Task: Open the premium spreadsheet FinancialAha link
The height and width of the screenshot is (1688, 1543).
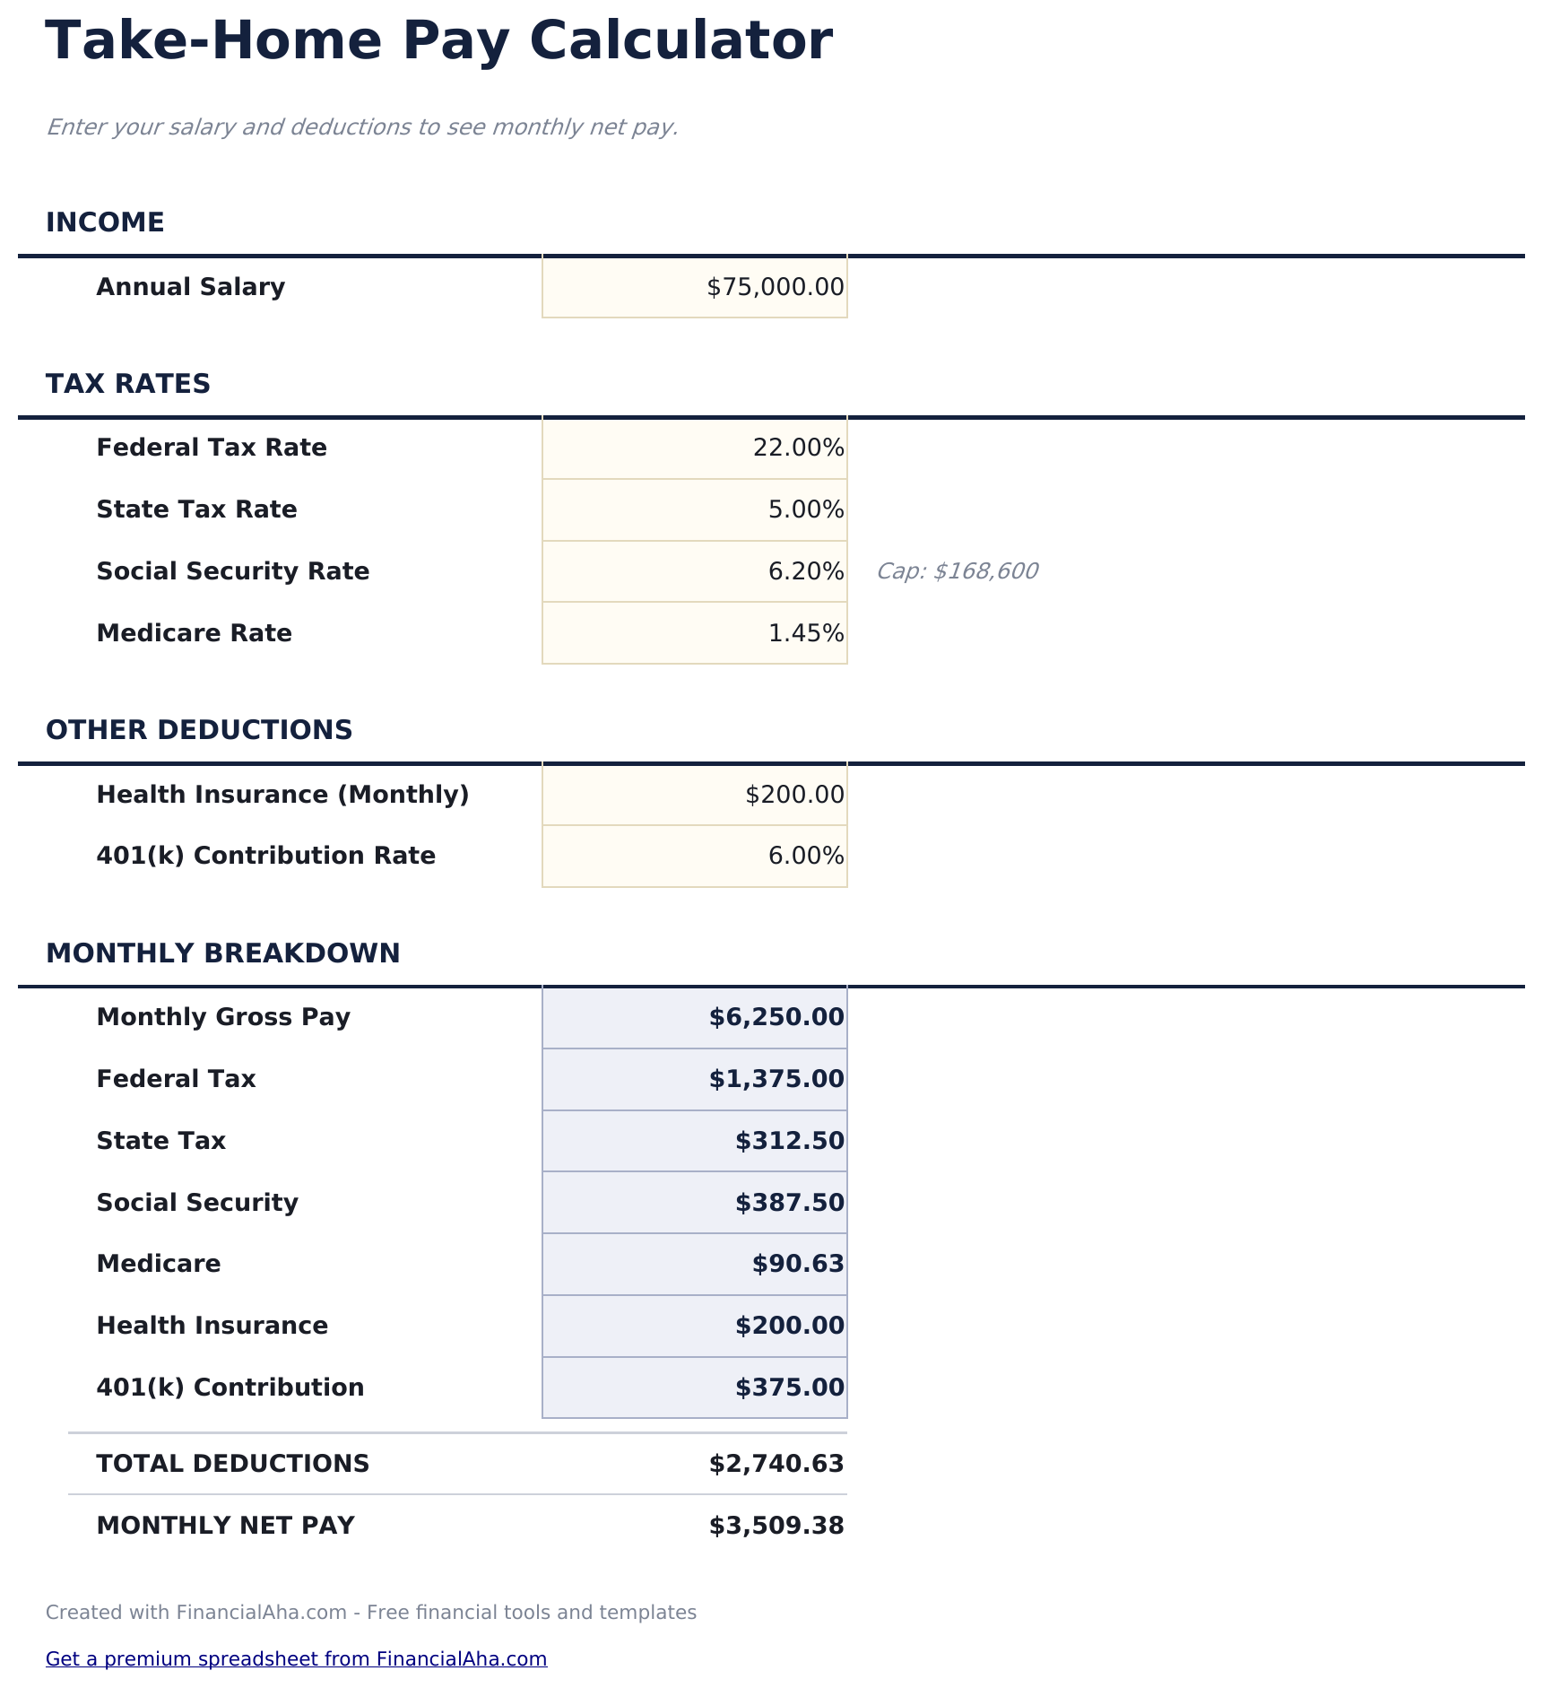Action: click(x=296, y=1658)
